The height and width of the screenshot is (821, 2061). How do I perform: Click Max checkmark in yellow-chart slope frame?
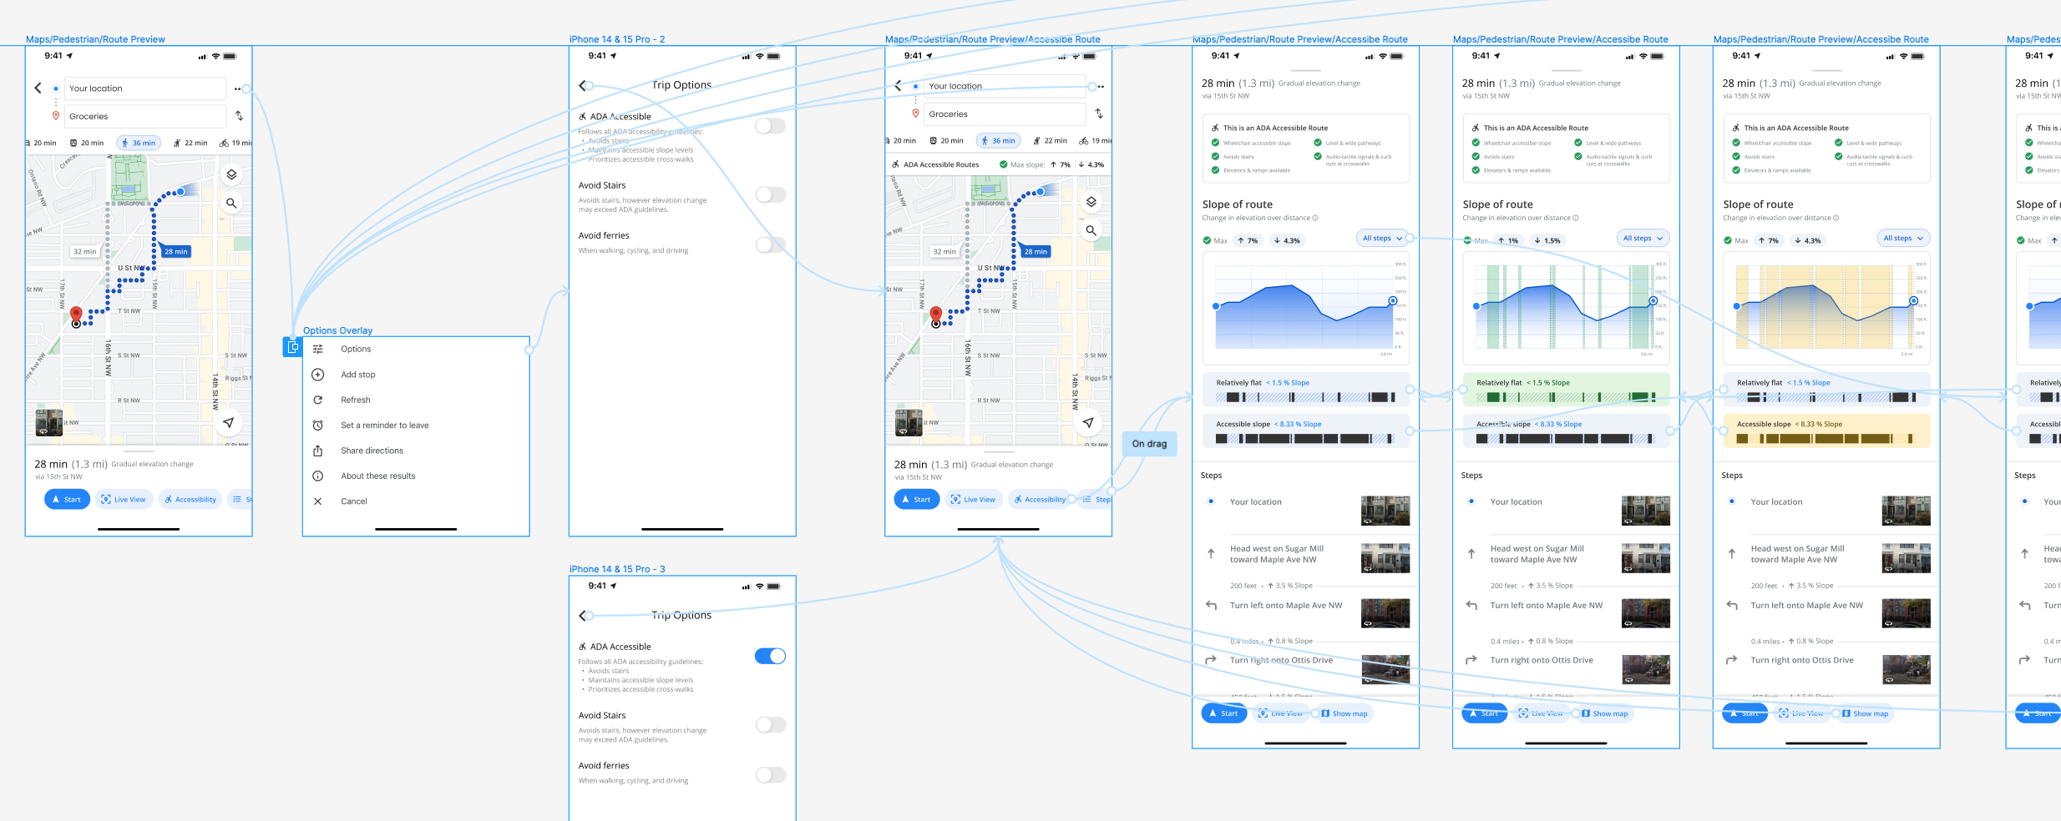1728,240
